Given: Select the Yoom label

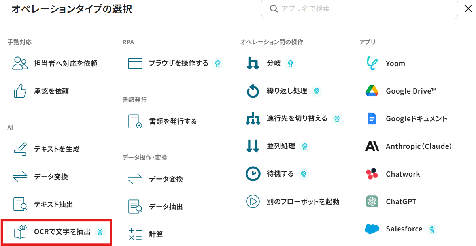Looking at the screenshot, I should point(395,63).
